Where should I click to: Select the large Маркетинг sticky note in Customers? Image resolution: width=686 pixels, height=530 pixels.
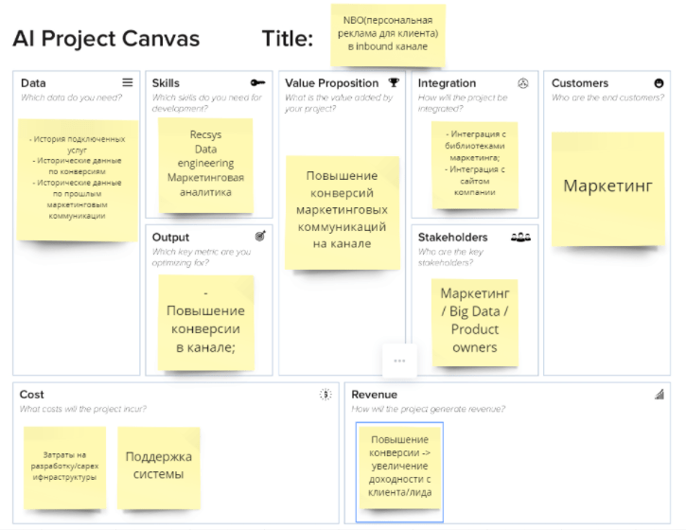click(x=607, y=188)
